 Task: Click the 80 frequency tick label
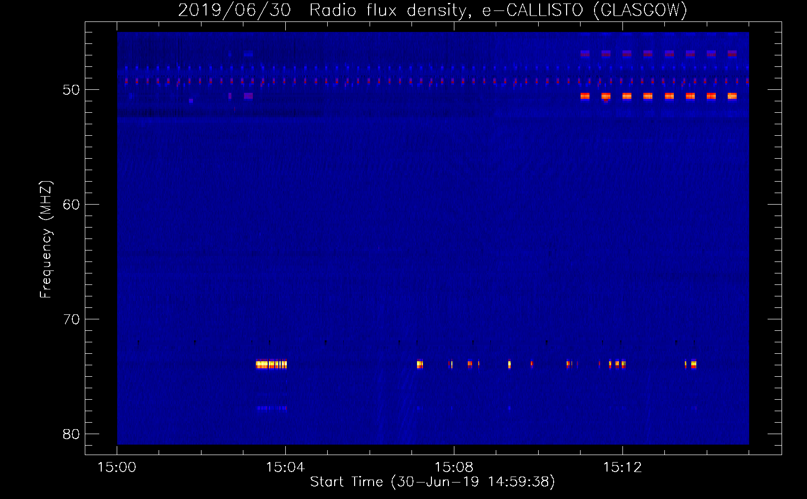click(71, 434)
